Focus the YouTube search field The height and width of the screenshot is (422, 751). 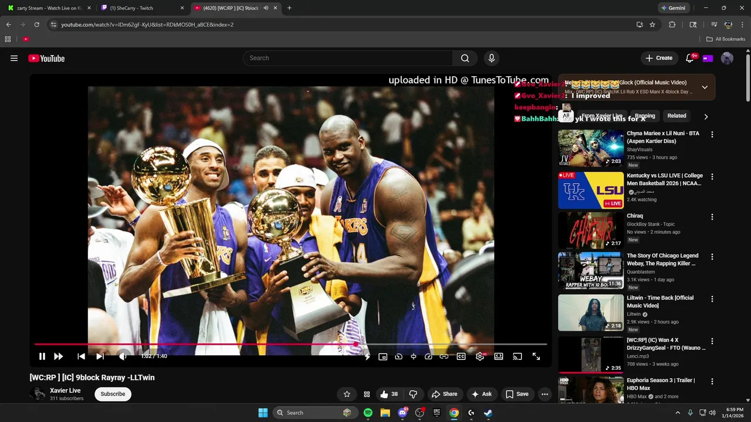click(347, 58)
